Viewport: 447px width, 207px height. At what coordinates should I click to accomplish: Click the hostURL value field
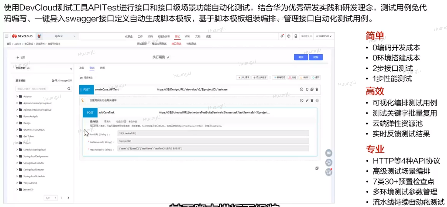pyautogui.click(x=213, y=133)
